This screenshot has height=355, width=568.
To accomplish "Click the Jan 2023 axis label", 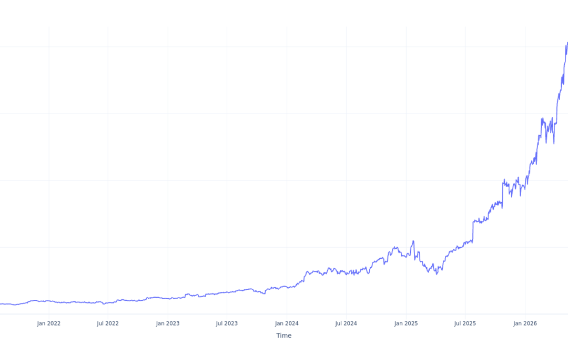I will [168, 323].
